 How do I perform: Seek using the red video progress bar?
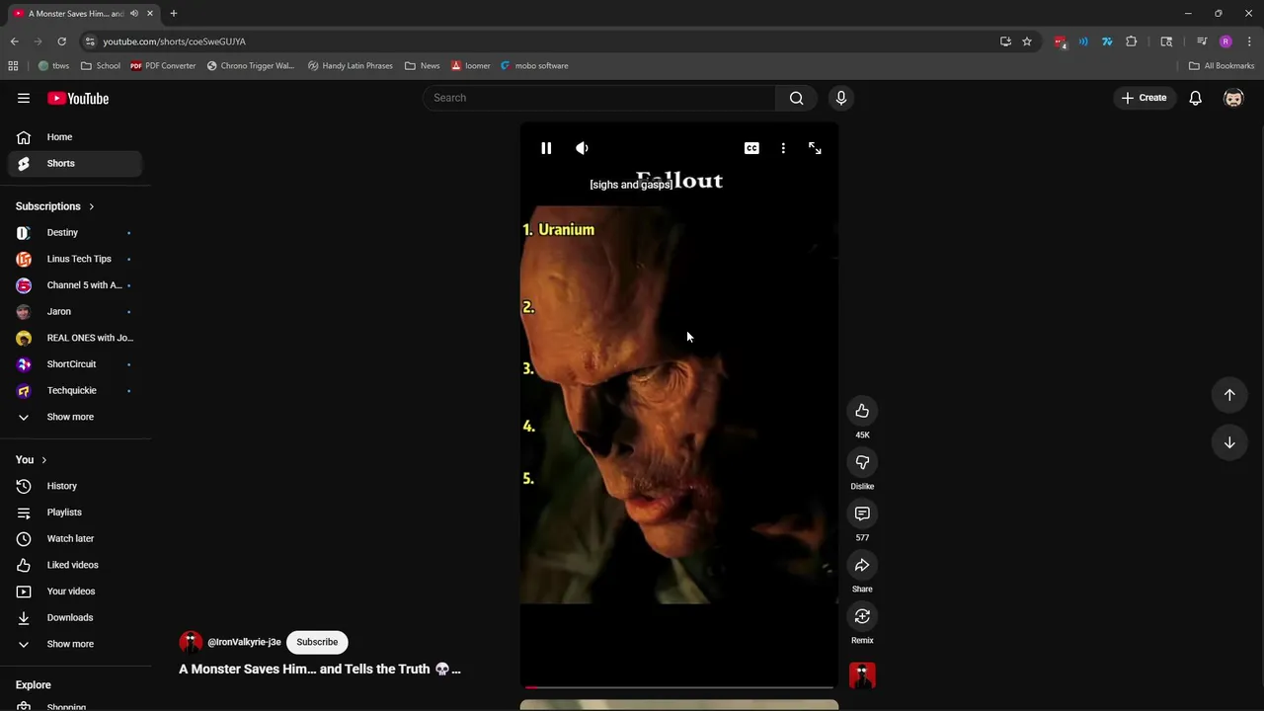[679, 686]
